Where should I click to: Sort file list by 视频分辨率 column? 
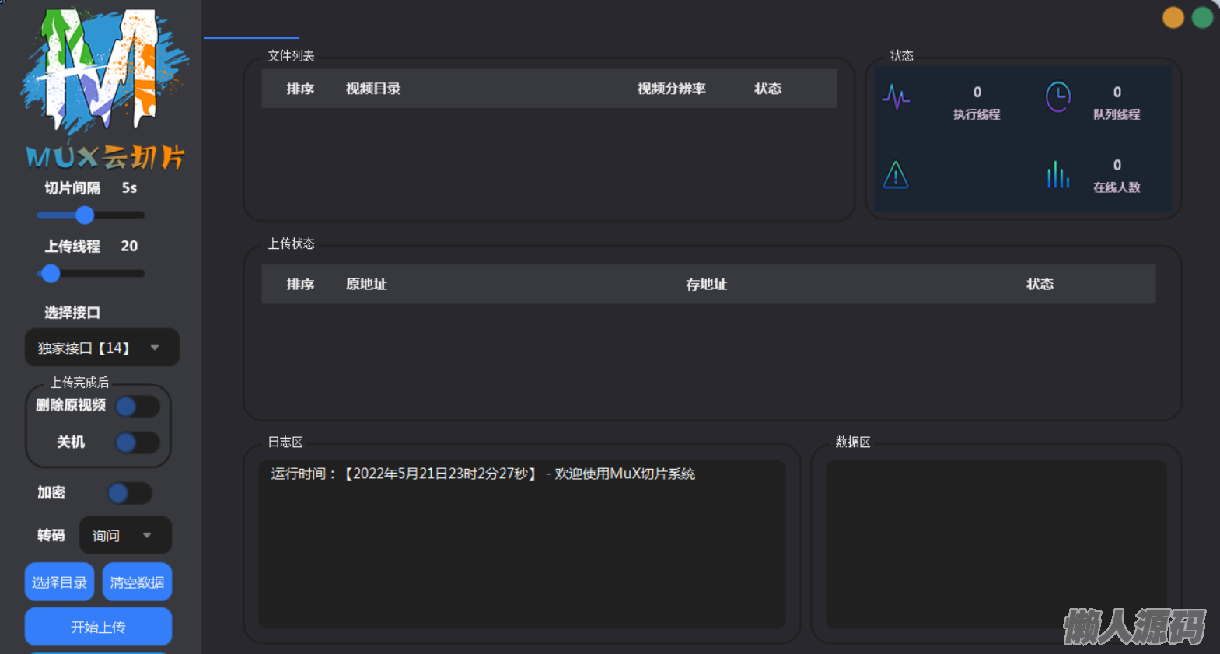(x=671, y=89)
